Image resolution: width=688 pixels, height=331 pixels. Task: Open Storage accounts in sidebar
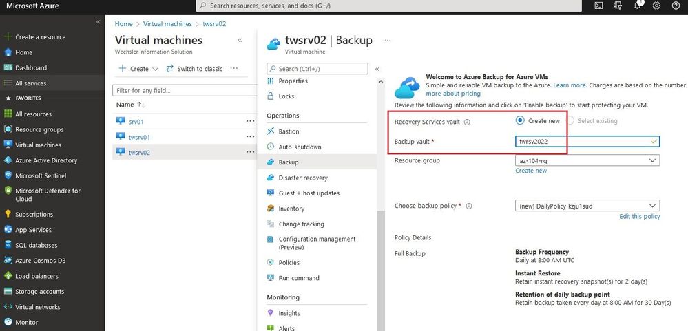click(39, 292)
